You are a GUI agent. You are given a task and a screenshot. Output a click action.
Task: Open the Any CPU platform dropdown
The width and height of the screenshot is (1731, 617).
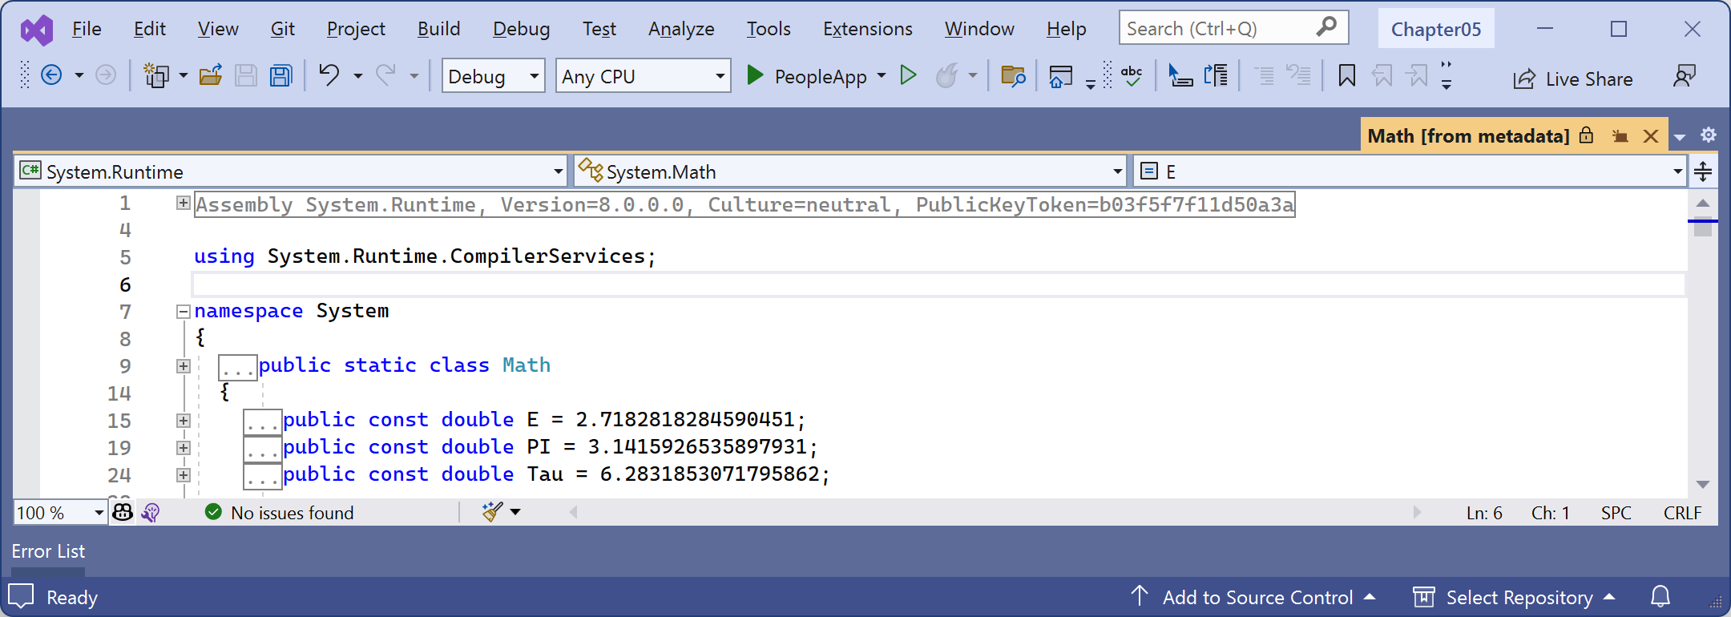[x=644, y=76]
